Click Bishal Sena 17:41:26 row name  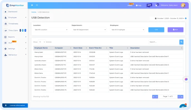pos(38,69)
